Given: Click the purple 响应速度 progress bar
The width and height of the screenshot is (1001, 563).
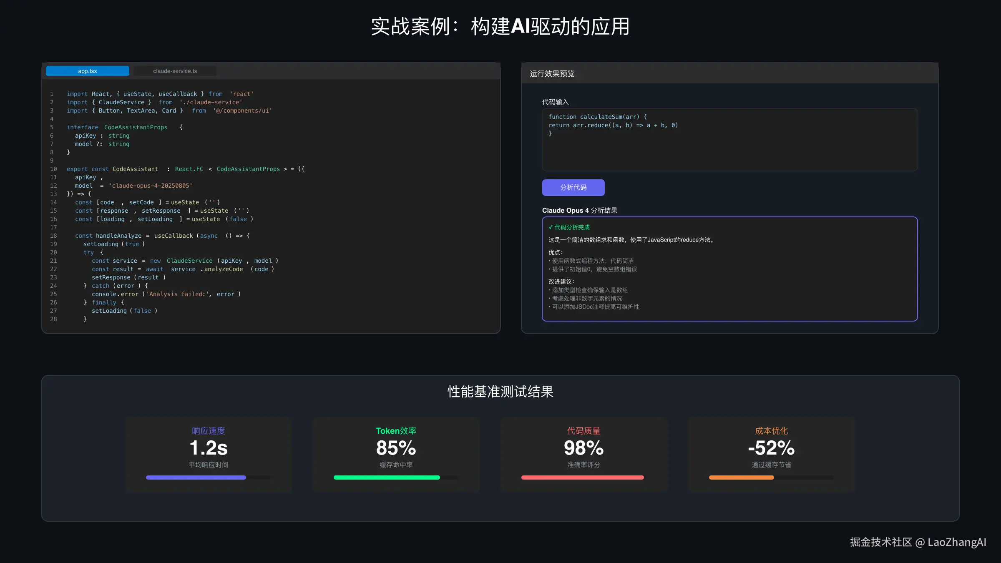Looking at the screenshot, I should pyautogui.click(x=196, y=477).
